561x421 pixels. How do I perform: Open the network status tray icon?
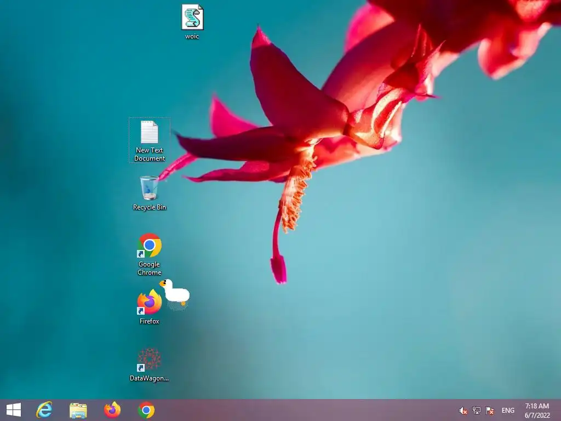pos(476,410)
